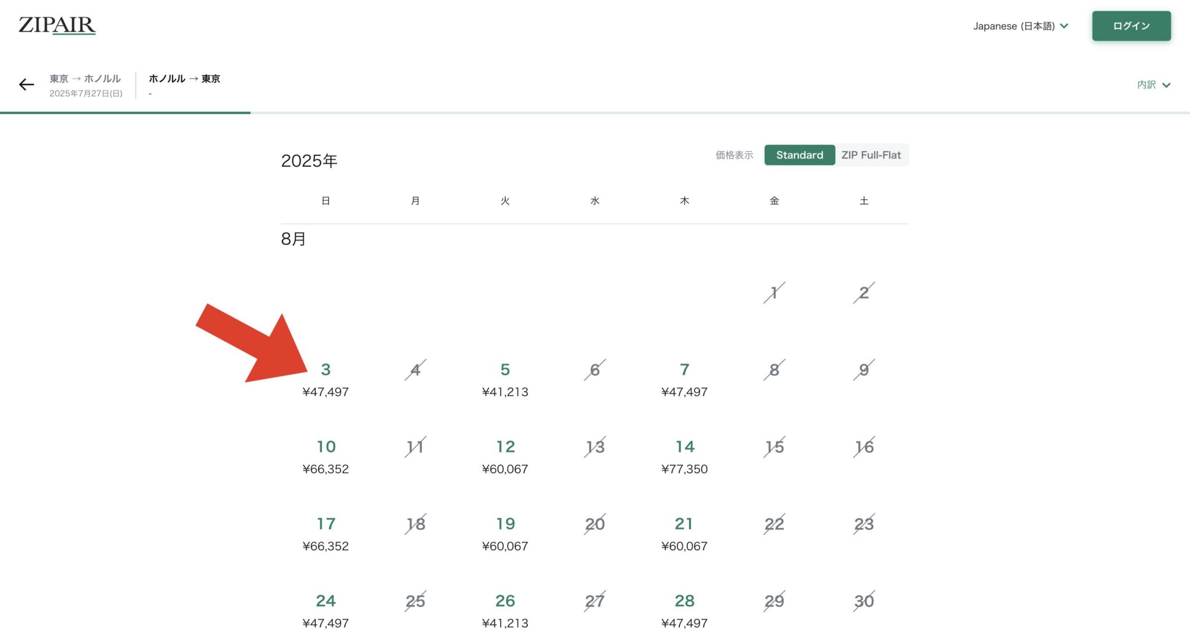Image resolution: width=1190 pixels, height=642 pixels.
Task: Switch price display to Standard
Action: point(799,155)
